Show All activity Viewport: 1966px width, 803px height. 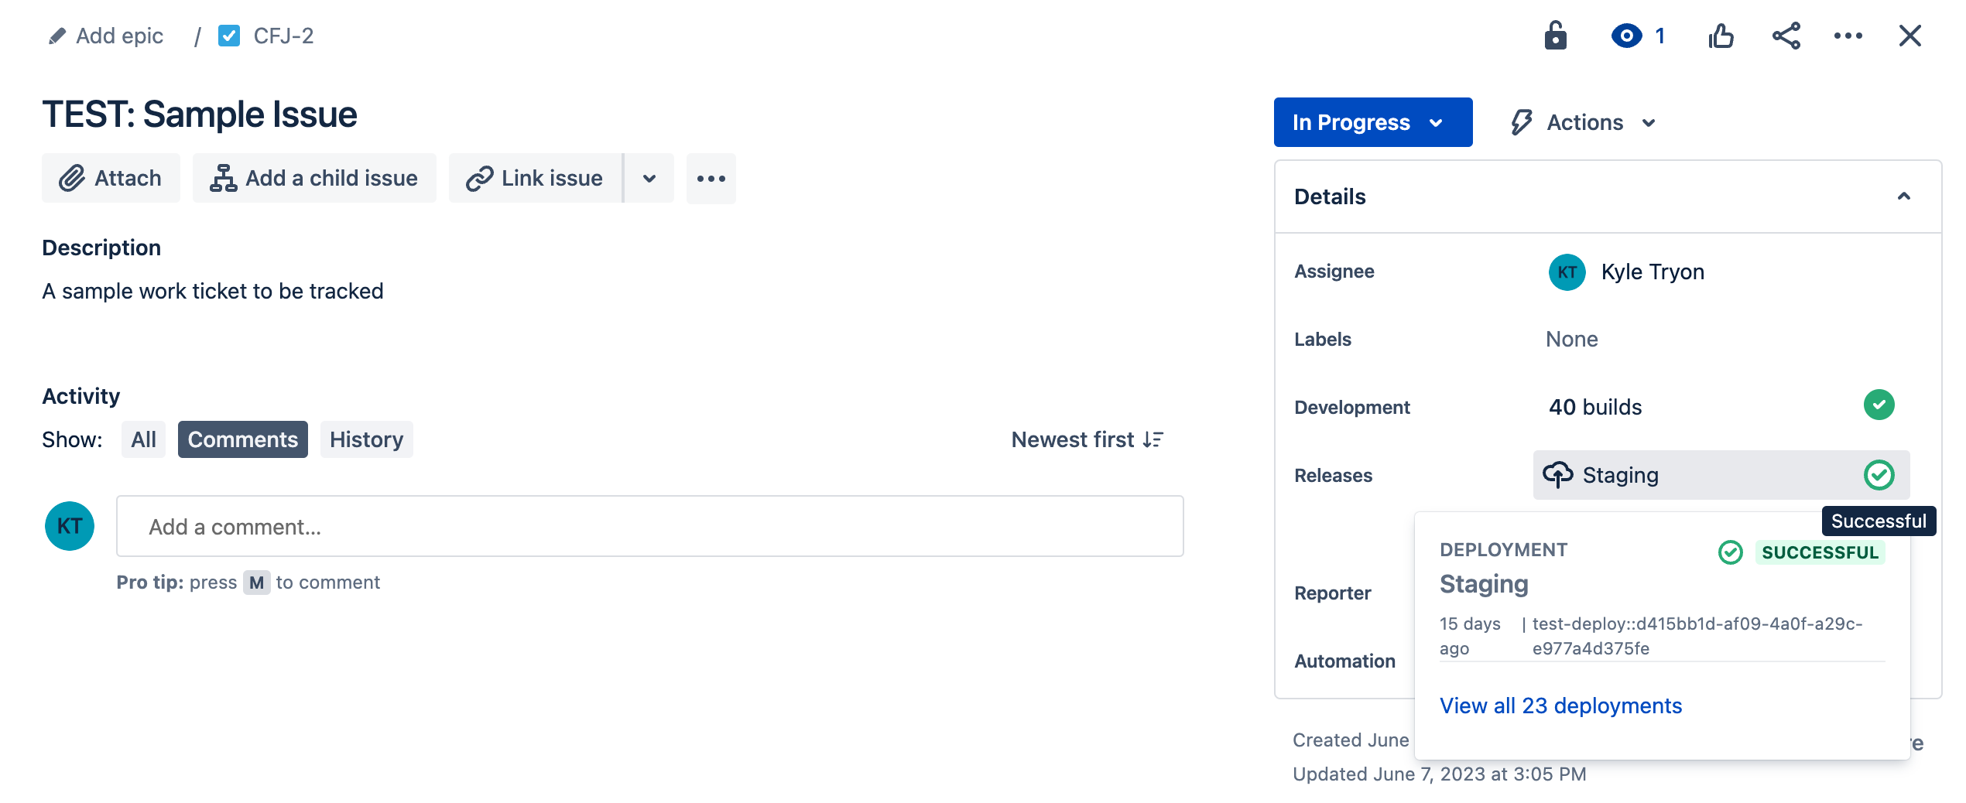[143, 439]
